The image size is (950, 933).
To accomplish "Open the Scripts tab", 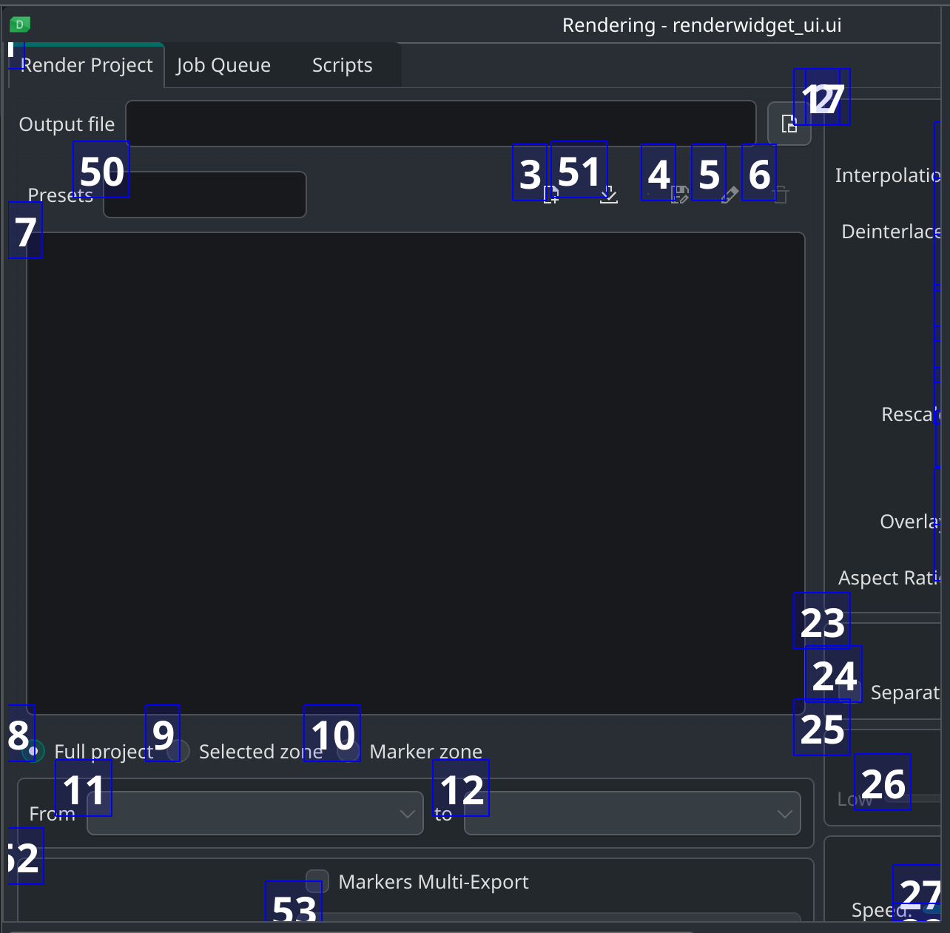I will (x=342, y=65).
